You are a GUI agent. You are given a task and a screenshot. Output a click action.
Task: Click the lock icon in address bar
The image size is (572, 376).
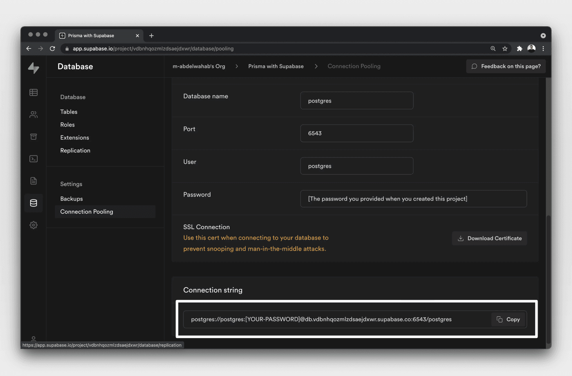67,49
